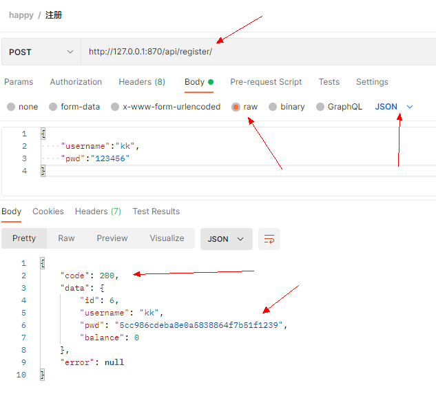The width and height of the screenshot is (436, 394).
Task: Select the form-data radio option
Action: (x=53, y=107)
